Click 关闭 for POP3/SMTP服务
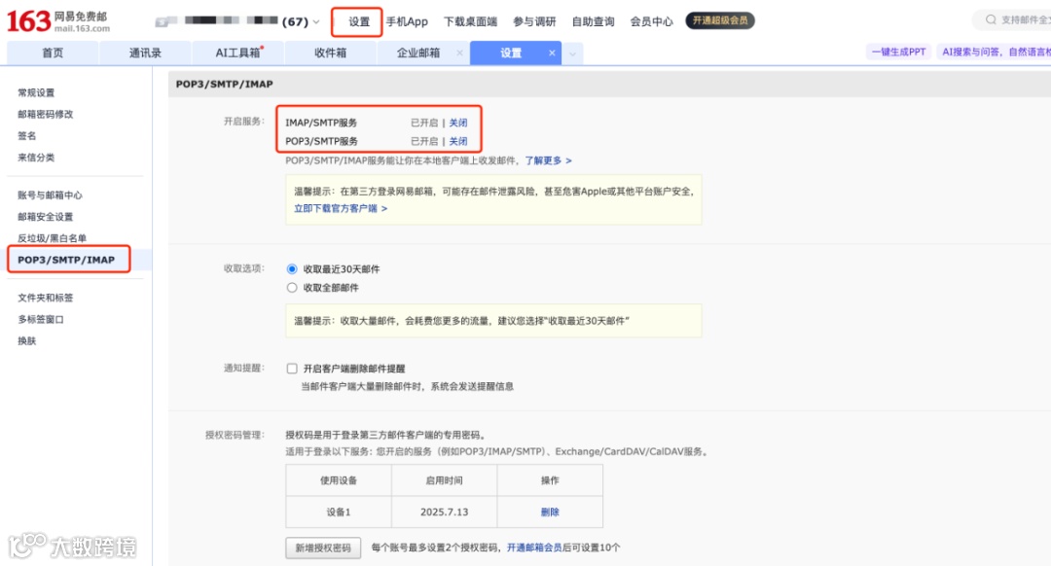This screenshot has width=1051, height=566. [x=458, y=141]
